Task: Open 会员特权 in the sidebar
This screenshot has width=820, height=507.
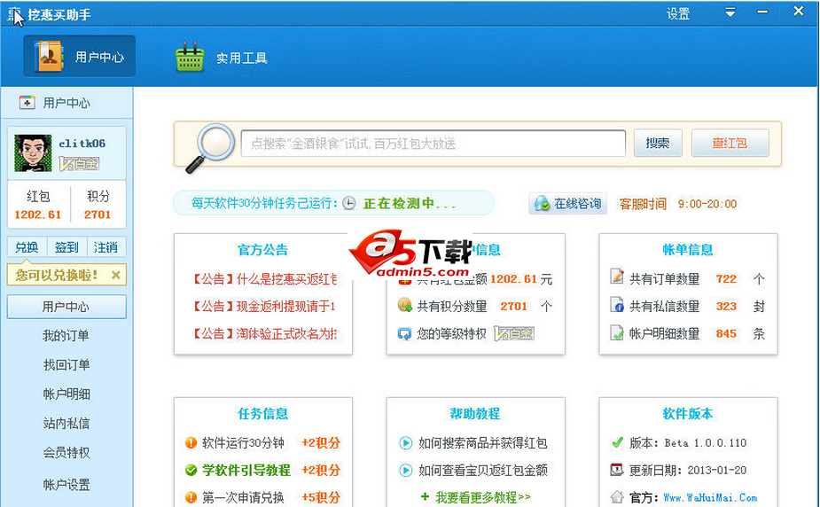Action: click(66, 453)
